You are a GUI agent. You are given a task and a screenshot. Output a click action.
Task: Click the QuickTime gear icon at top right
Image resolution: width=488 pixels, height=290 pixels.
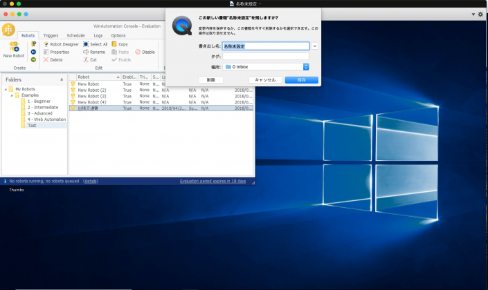(x=480, y=14)
